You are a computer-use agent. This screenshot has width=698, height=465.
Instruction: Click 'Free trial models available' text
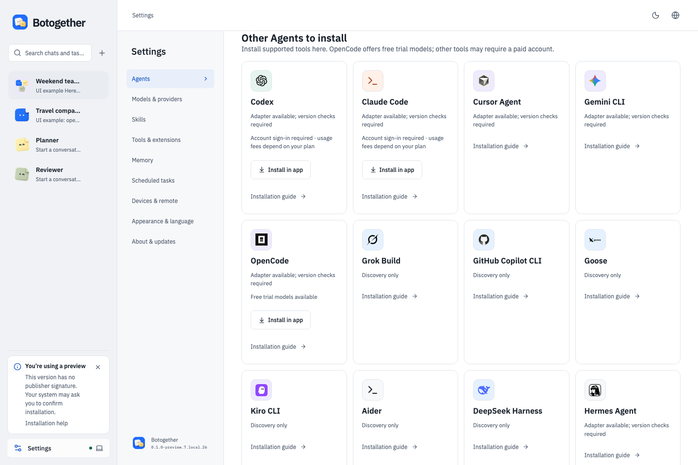[284, 297]
